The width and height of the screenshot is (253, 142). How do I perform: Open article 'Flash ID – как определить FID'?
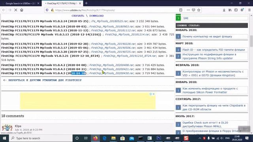point(213,50)
